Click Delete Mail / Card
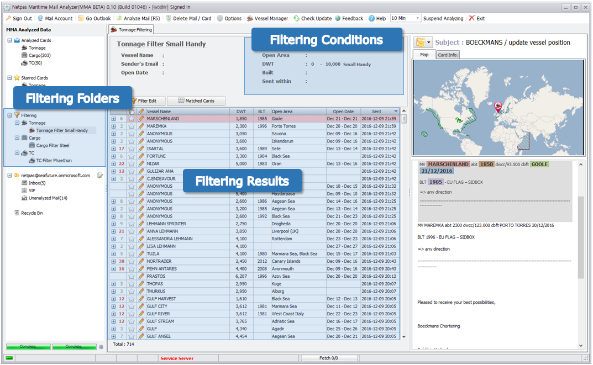593x365 pixels. pos(188,18)
